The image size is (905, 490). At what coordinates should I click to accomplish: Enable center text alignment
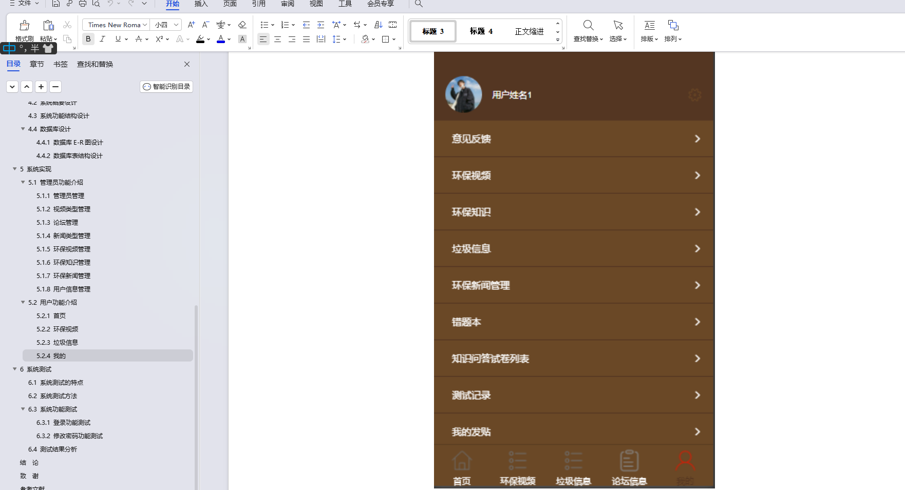click(277, 39)
